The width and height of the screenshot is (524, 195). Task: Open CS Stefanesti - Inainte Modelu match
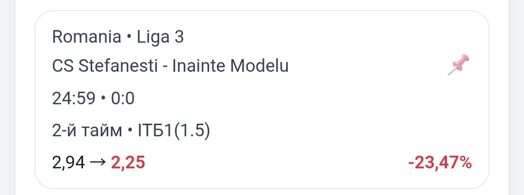click(x=170, y=66)
